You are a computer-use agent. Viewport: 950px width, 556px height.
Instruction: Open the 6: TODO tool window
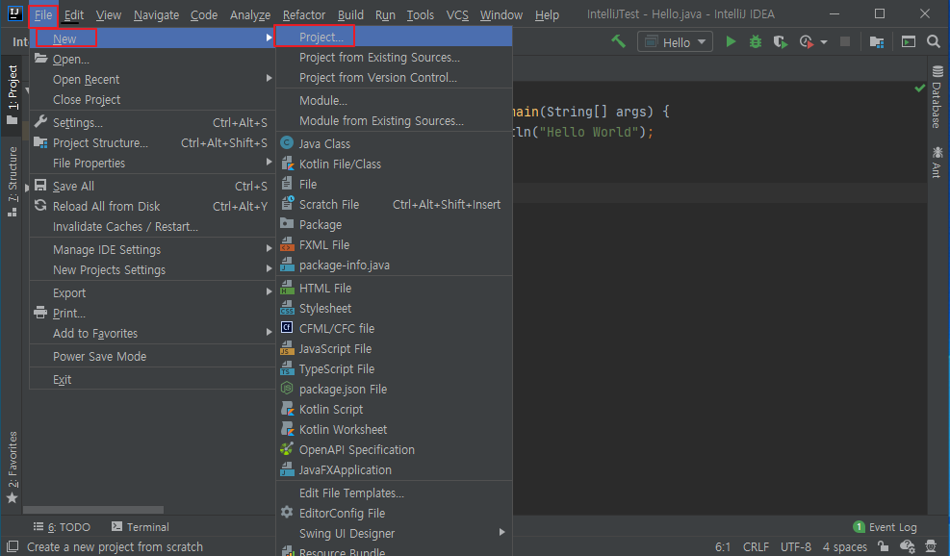tap(62, 527)
